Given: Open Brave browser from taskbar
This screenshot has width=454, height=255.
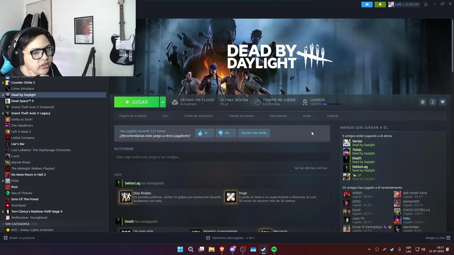Looking at the screenshot, I should pos(222,249).
